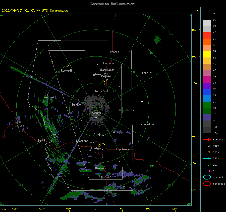Click the Sylvan label
Screen dimensions: 226x212
[x=96, y=74]
